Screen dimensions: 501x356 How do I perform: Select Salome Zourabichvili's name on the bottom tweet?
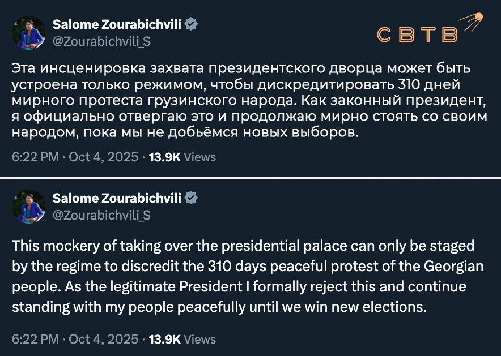pos(117,198)
